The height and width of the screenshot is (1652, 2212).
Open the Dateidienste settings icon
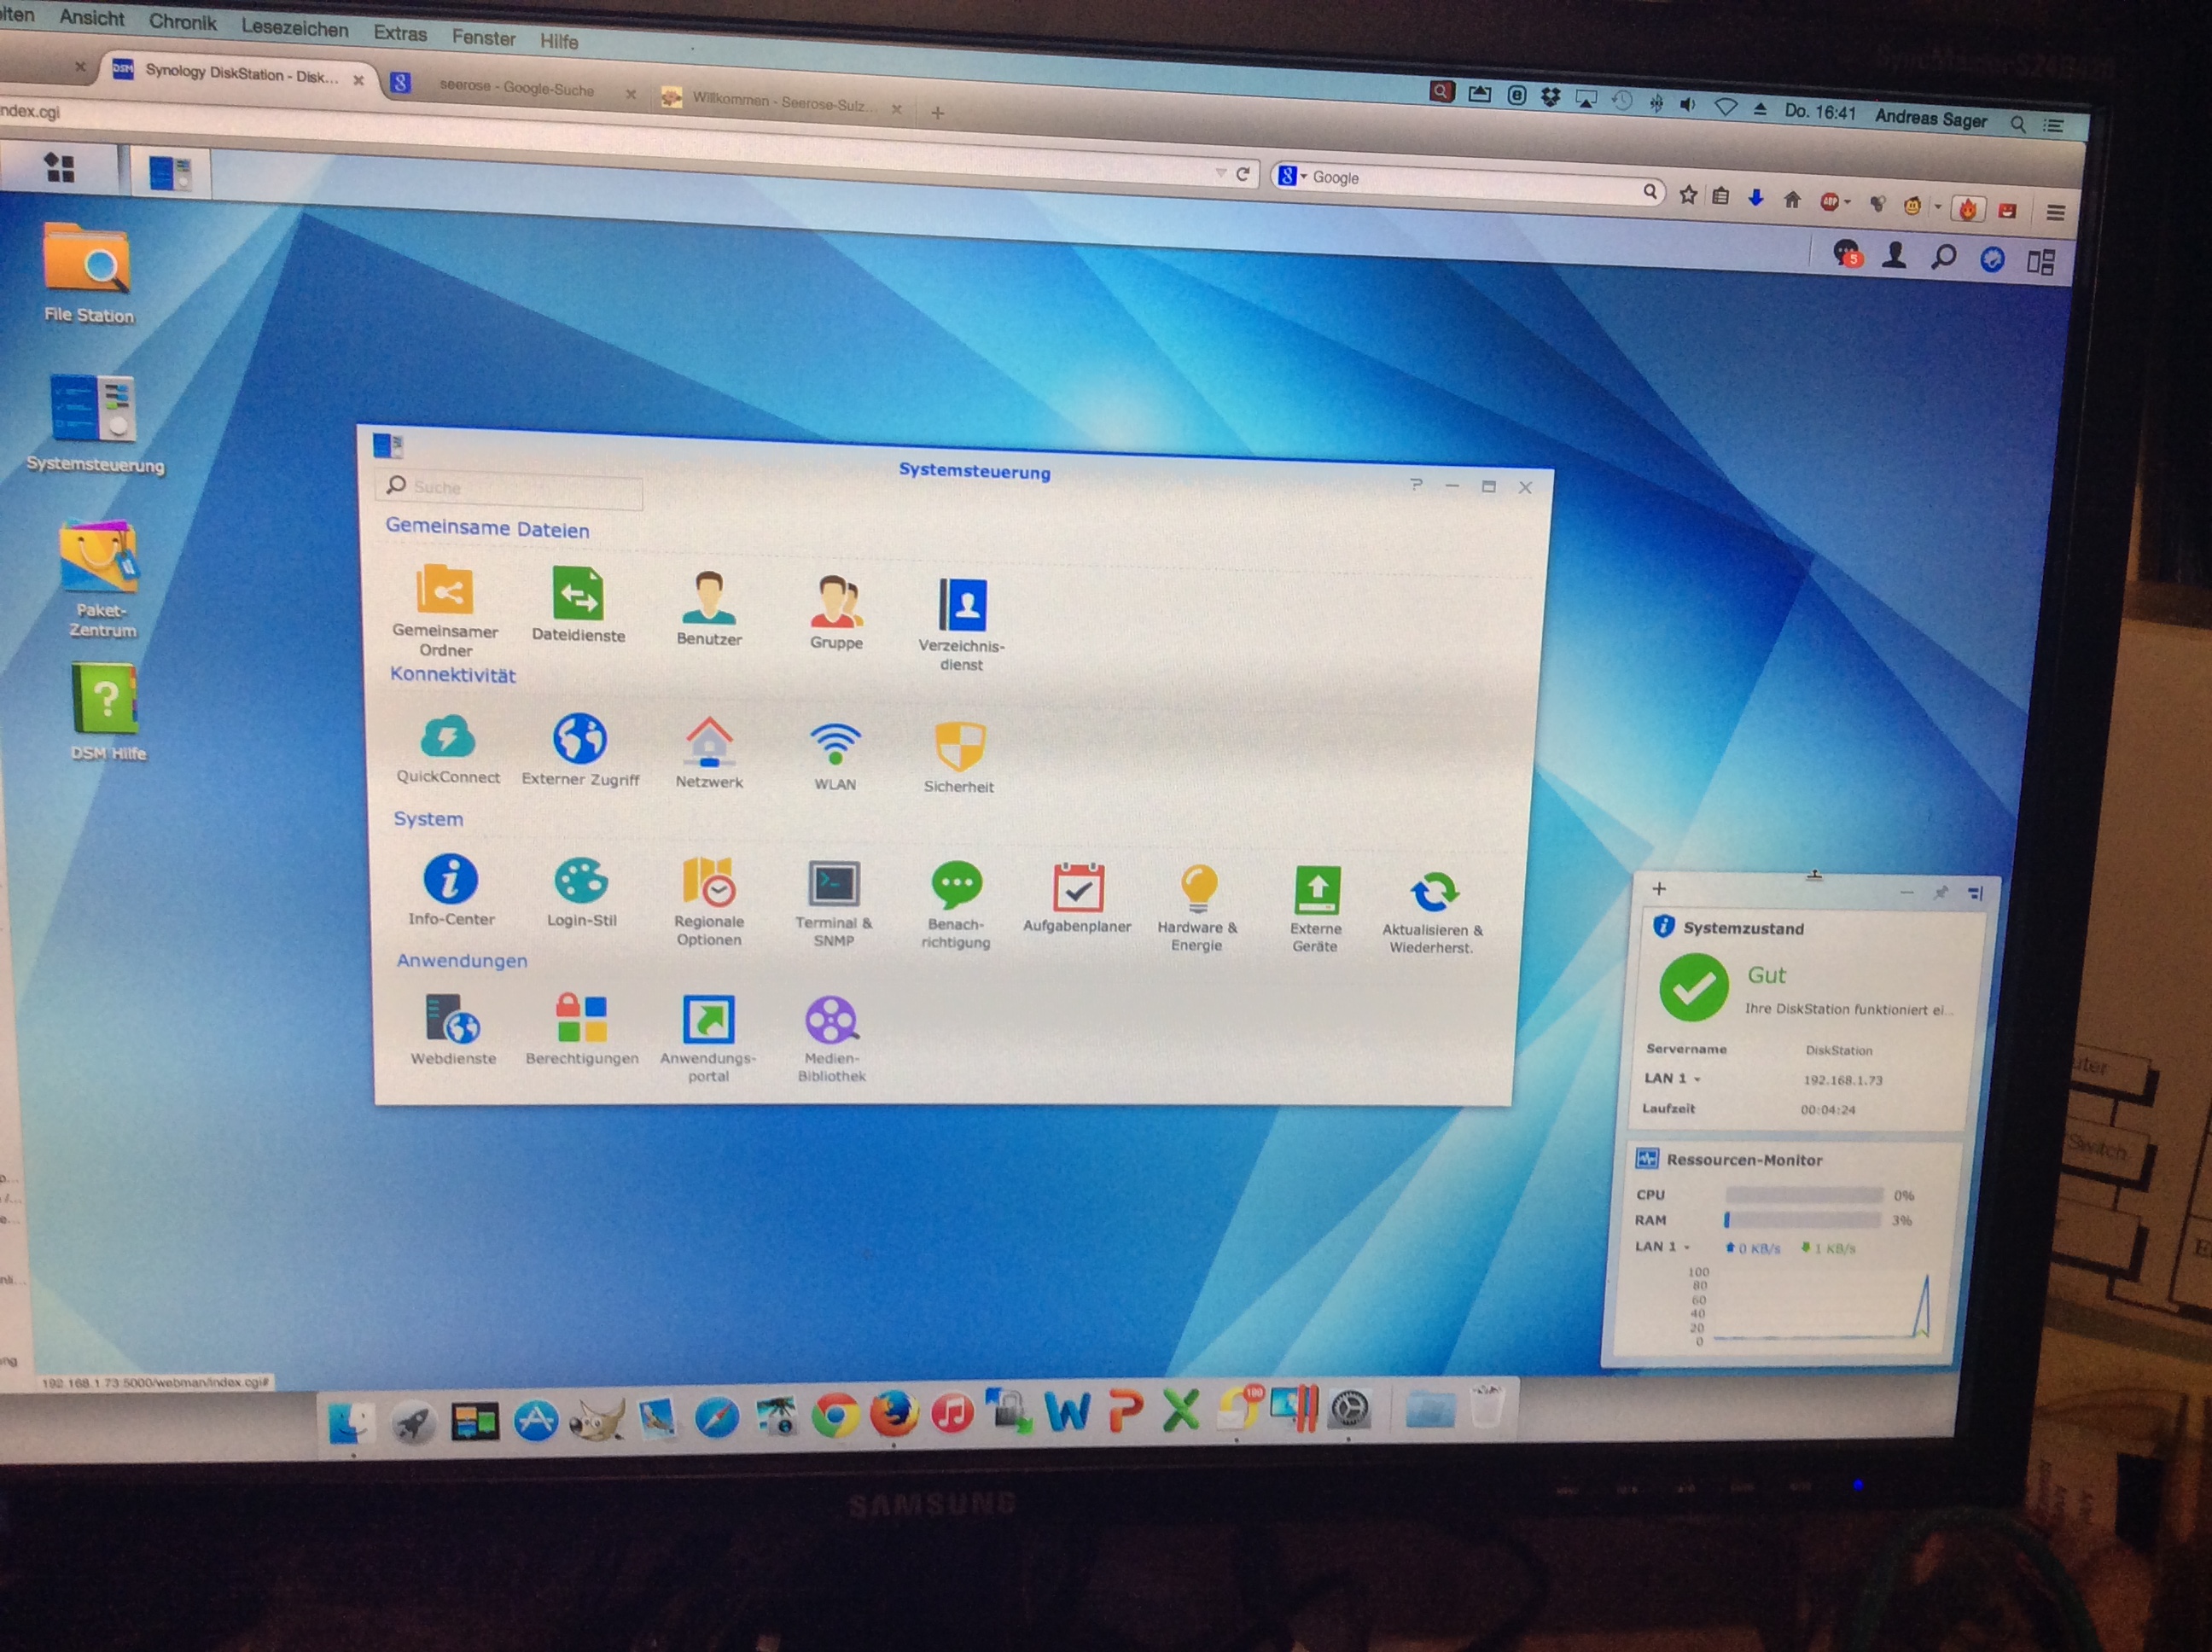click(x=578, y=595)
